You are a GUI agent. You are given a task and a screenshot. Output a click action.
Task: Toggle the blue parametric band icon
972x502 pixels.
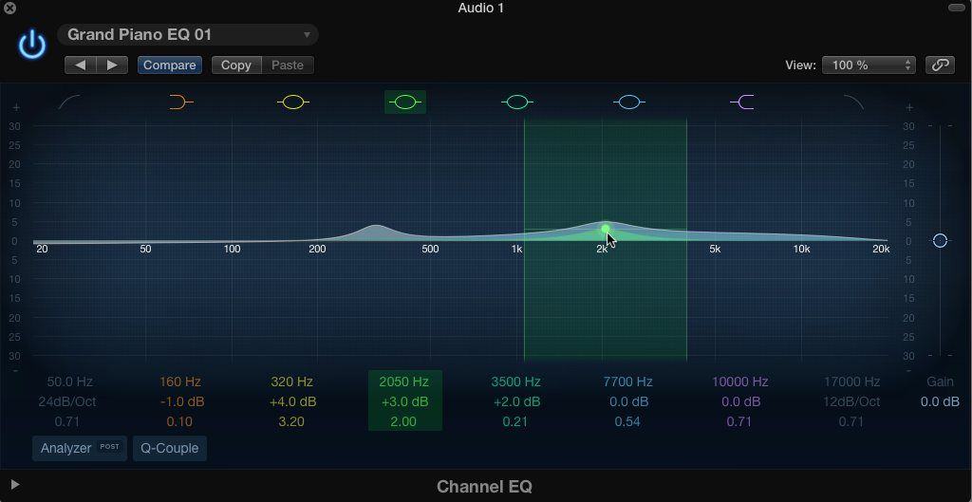click(x=629, y=102)
